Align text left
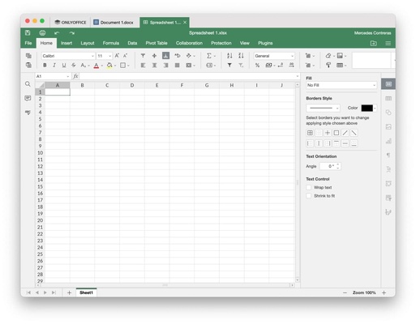416x324 pixels. click(x=143, y=66)
